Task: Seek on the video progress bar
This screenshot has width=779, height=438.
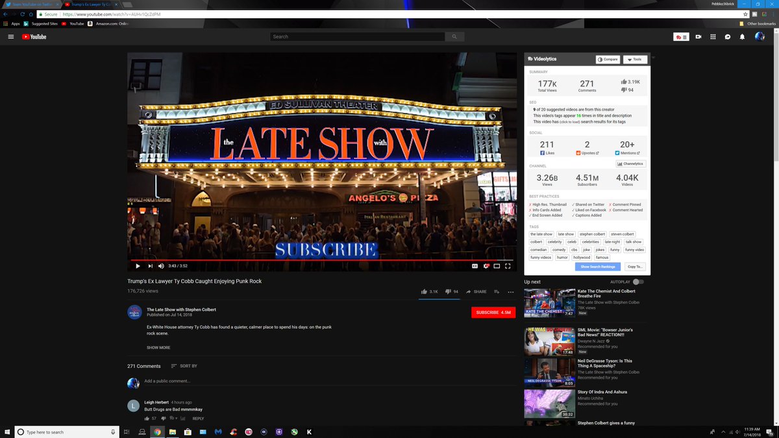Action: pyautogui.click(x=321, y=260)
